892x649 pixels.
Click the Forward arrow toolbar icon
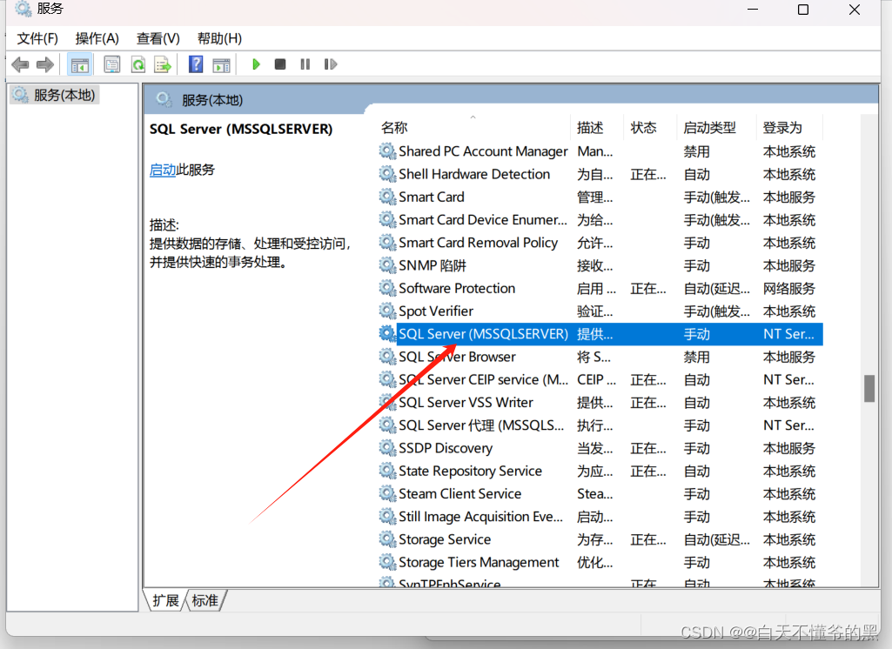coord(45,65)
